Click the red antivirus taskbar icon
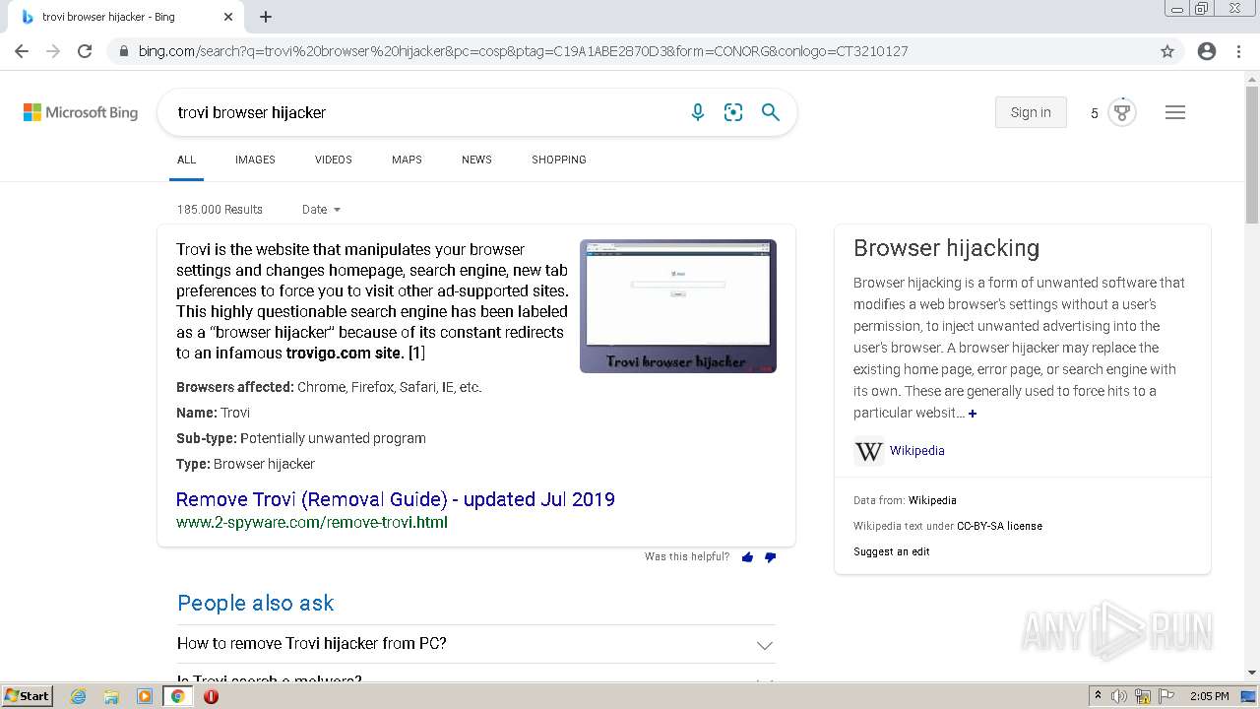This screenshot has width=1260, height=709. [x=211, y=696]
